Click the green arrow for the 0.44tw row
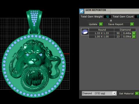 tap(134, 33)
